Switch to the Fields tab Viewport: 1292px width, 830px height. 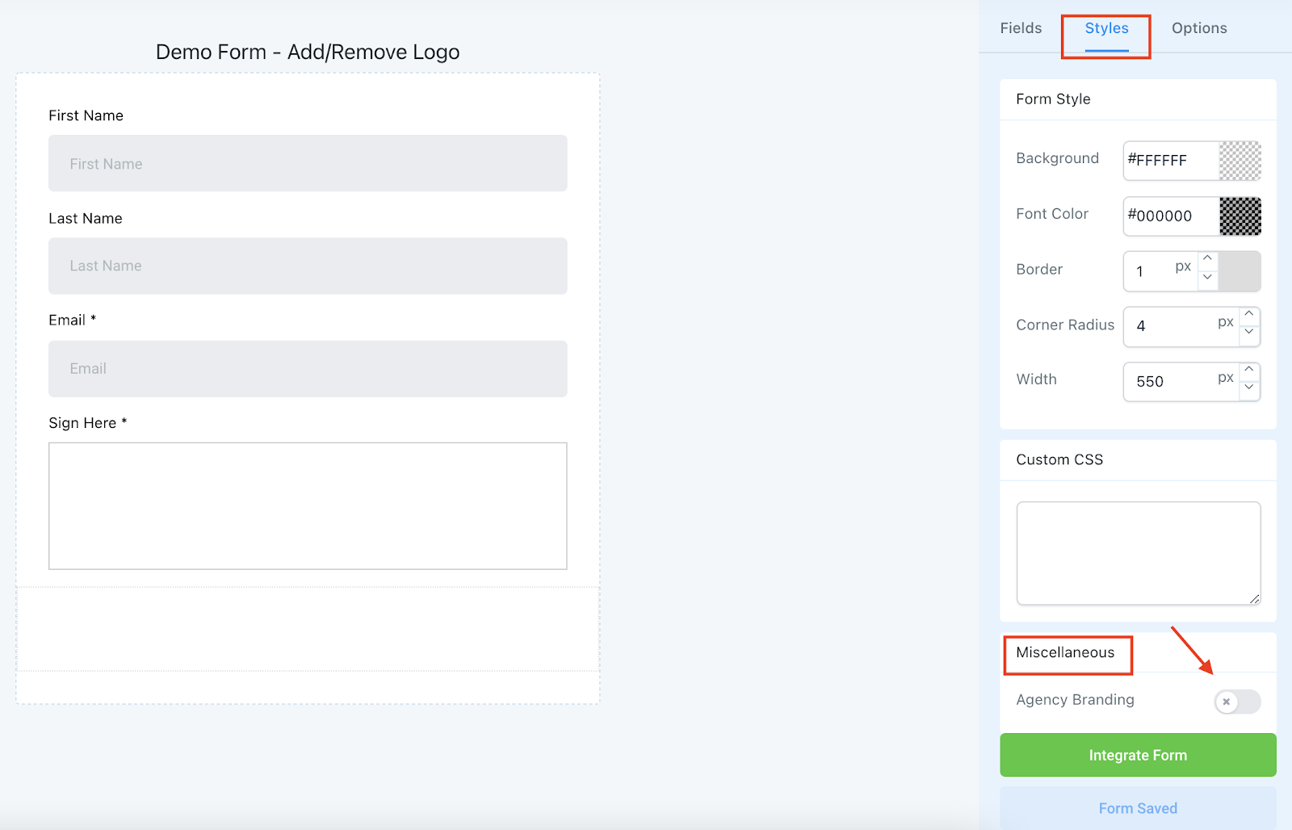1021,28
